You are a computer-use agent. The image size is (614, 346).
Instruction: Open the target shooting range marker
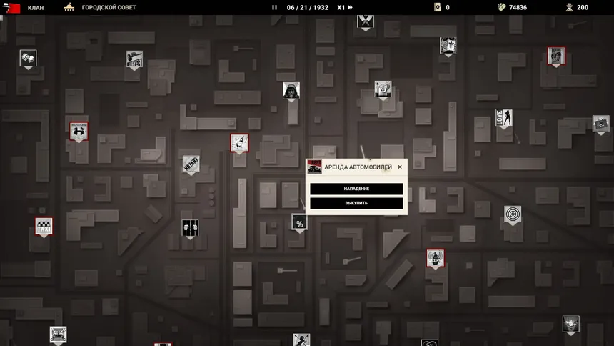tap(513, 214)
